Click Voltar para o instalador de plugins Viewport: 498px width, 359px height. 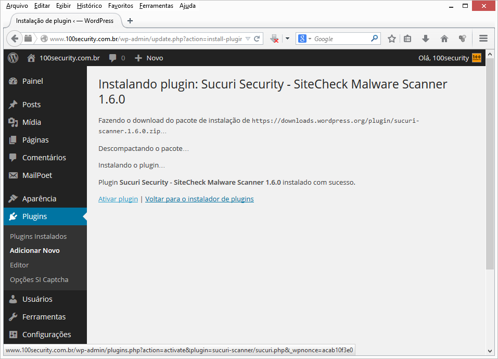(199, 199)
